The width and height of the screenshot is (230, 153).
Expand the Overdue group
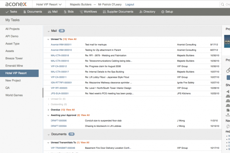click(48, 110)
